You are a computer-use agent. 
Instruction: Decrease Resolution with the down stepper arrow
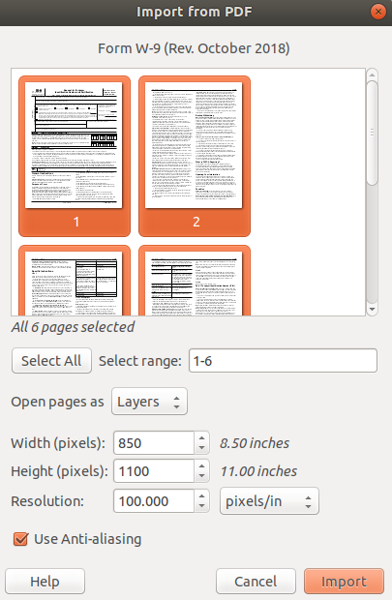[x=201, y=506]
